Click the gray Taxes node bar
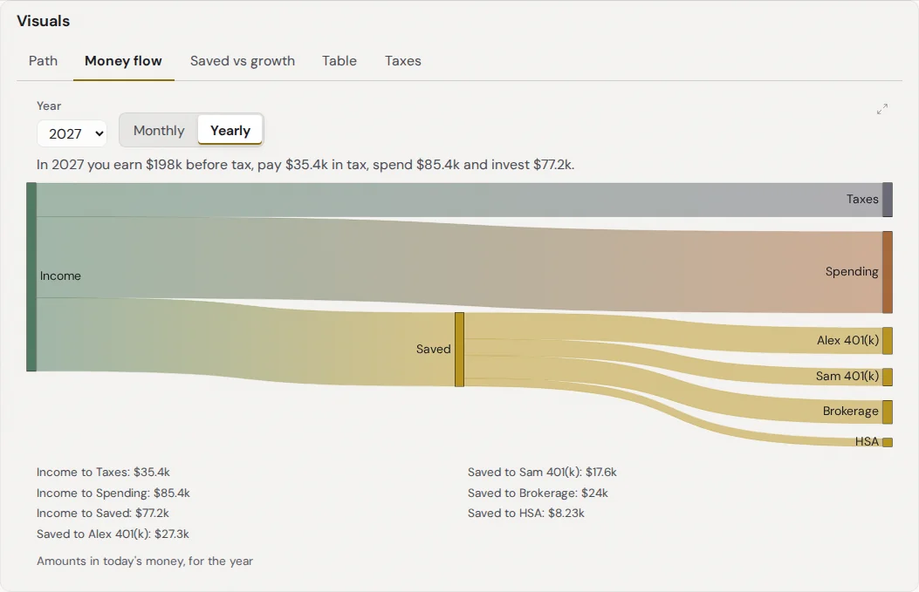This screenshot has width=919, height=592. (888, 200)
